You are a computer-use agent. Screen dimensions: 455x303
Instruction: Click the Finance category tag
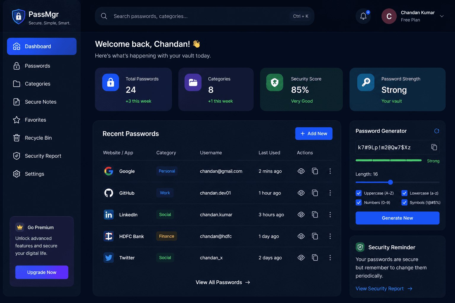(166, 236)
